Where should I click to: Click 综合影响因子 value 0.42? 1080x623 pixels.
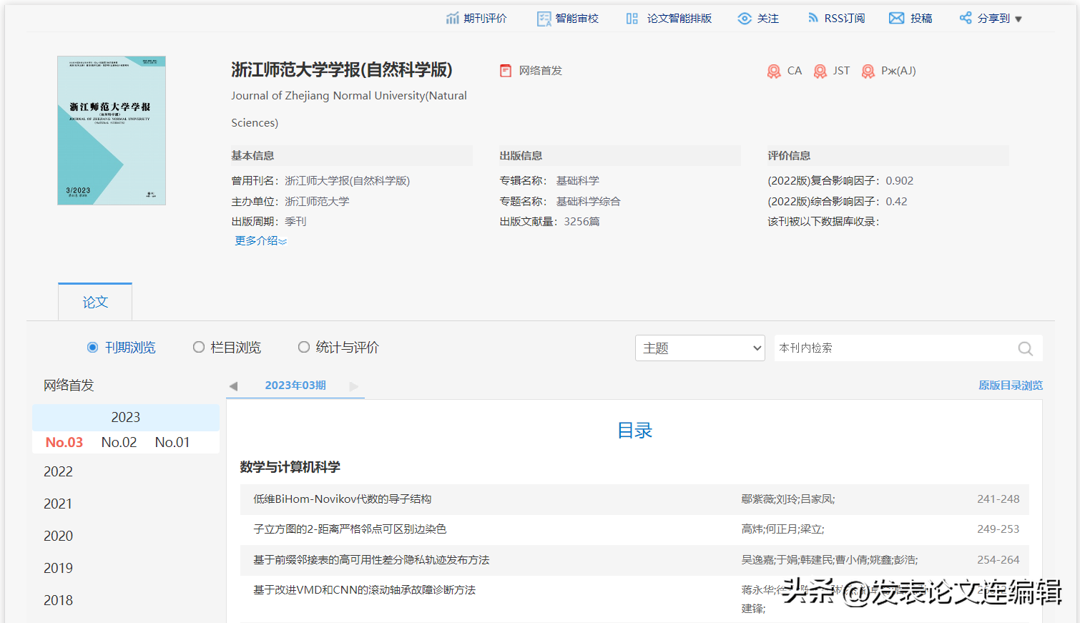point(896,202)
